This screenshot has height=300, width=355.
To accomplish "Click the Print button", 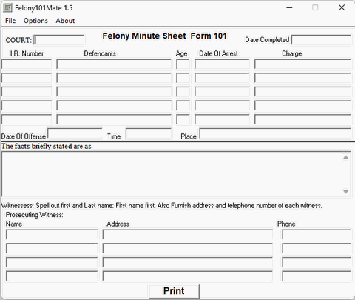I will [174, 291].
